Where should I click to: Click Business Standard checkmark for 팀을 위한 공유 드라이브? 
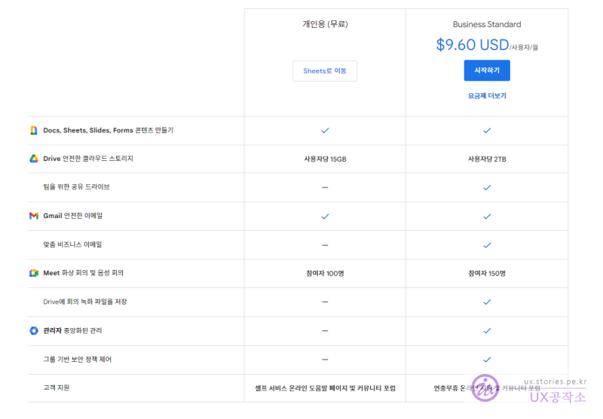(x=487, y=187)
